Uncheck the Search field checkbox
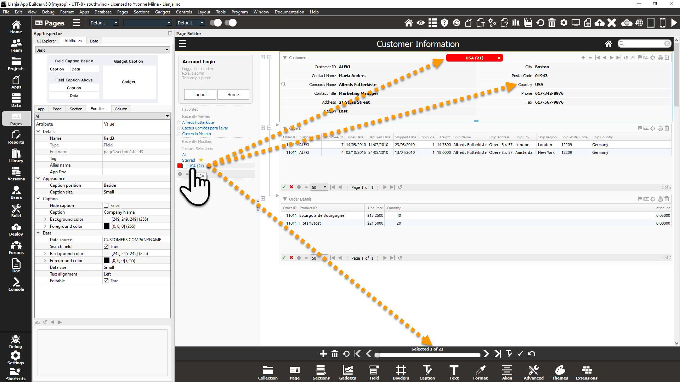The height and width of the screenshot is (382, 680). click(x=106, y=247)
